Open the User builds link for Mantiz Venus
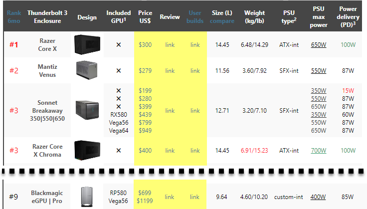 [195, 71]
